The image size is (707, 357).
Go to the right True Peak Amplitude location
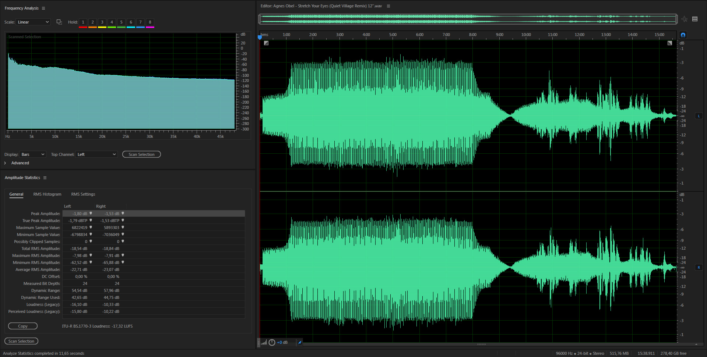123,221
